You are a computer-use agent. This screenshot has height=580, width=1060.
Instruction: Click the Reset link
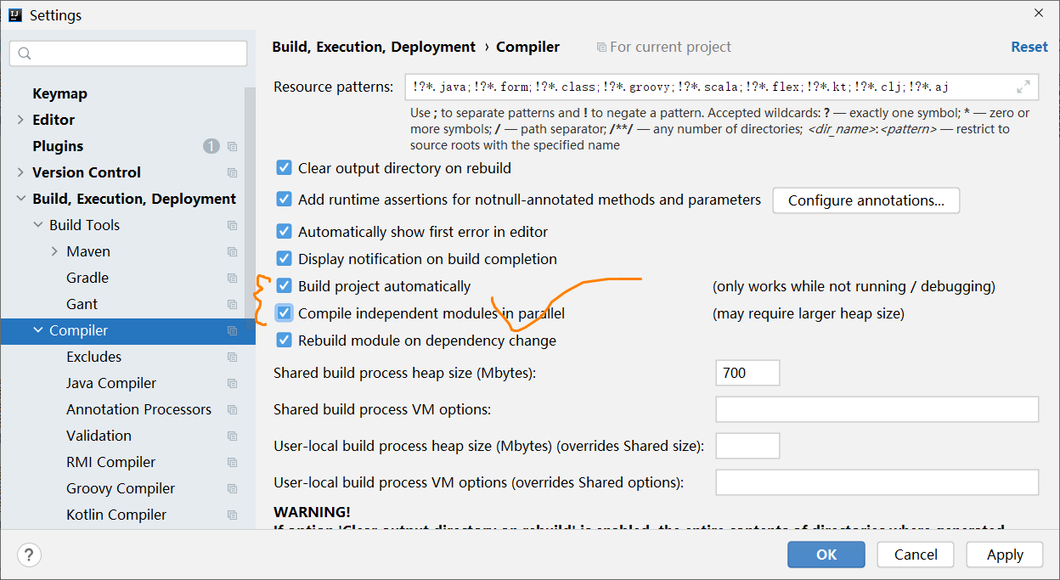tap(1029, 47)
